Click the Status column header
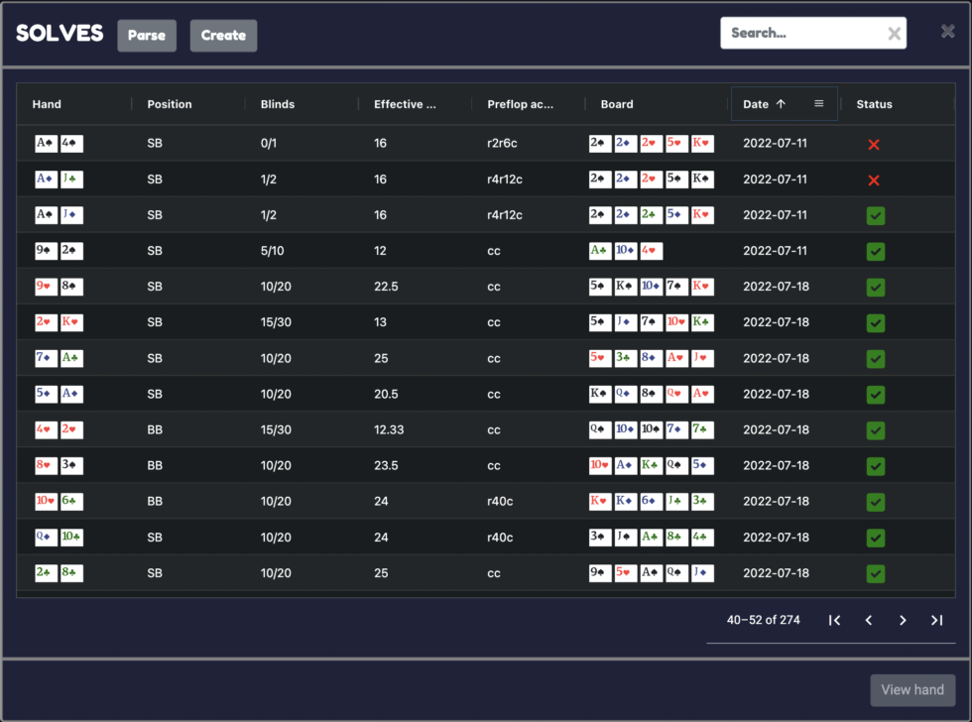The height and width of the screenshot is (722, 972). (874, 104)
